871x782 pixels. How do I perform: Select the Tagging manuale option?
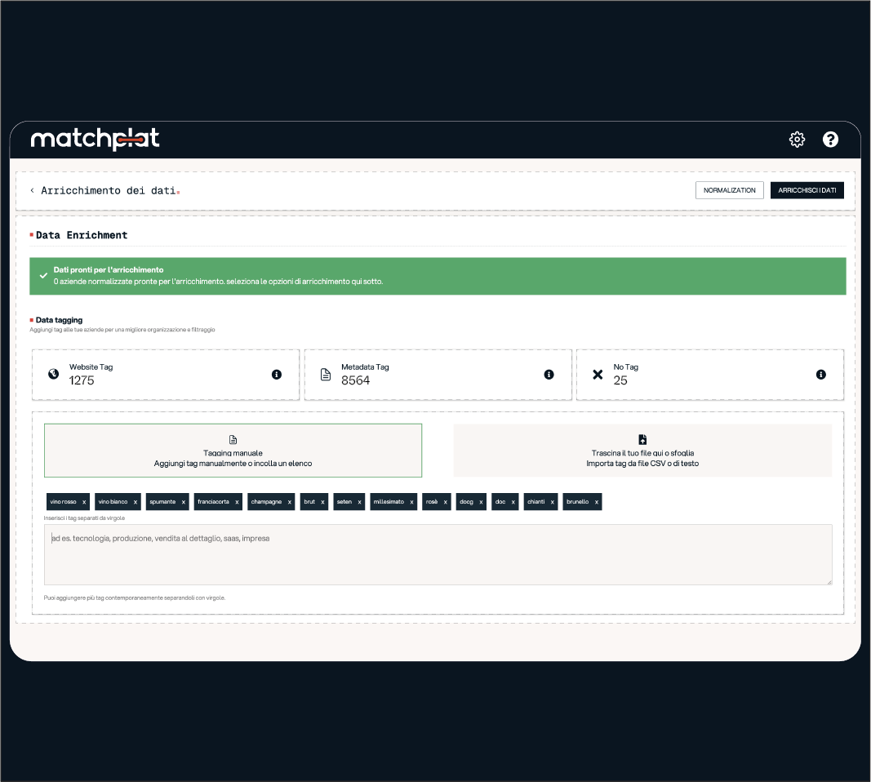tap(233, 451)
